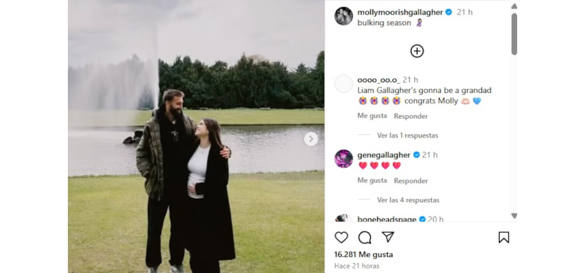Open mollymoorishgallagher profile picture
Viewport: 585px width, 273px height.
[343, 16]
